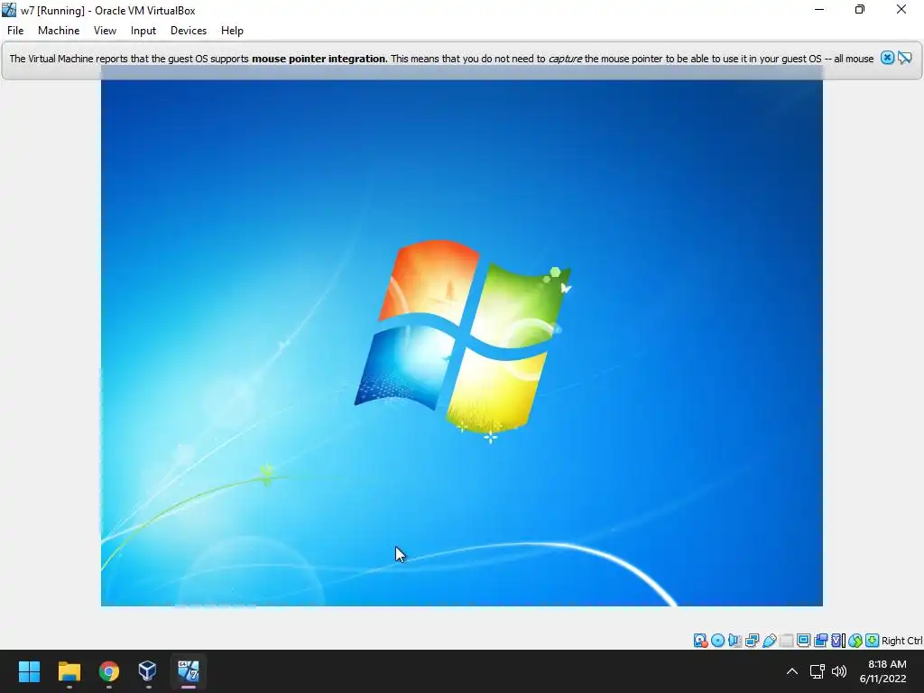924x693 pixels.
Task: Click the hard disk activity indicator
Action: tap(700, 641)
